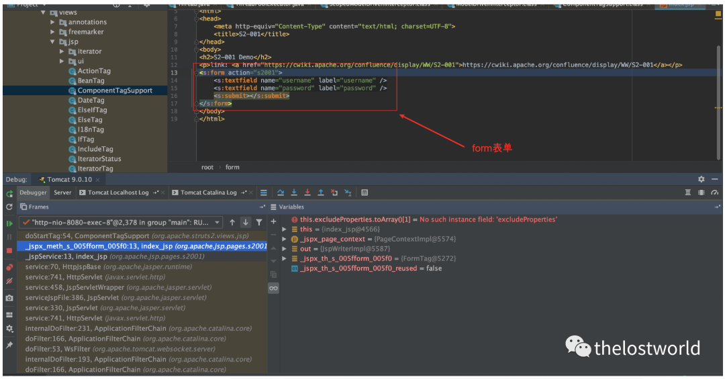Screen dimensions: 725x379
Task: Toggle the frames filter funnel icon
Action: coord(258,222)
